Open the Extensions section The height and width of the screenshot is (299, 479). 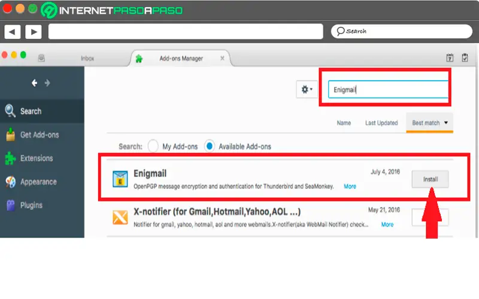pyautogui.click(x=42, y=158)
